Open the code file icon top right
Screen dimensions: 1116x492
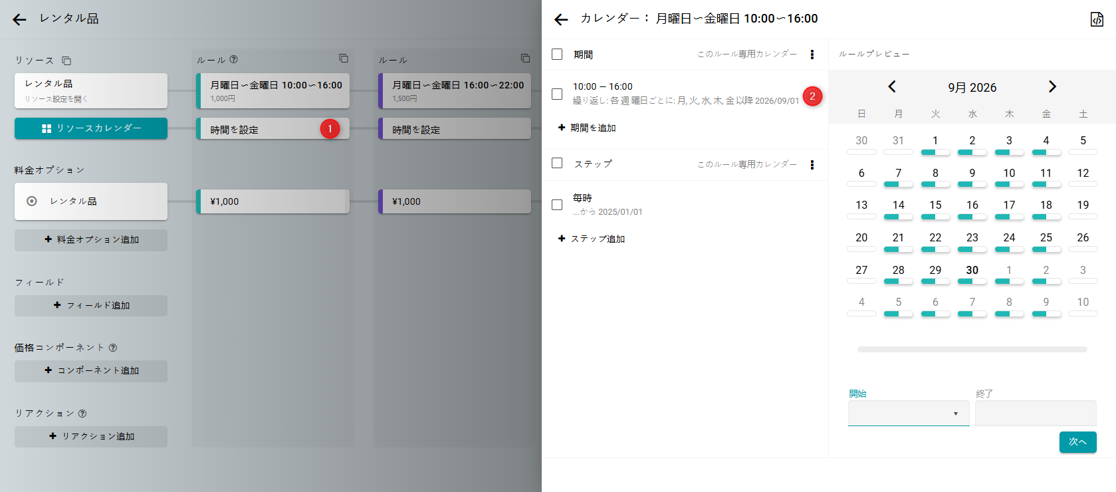[x=1097, y=19]
